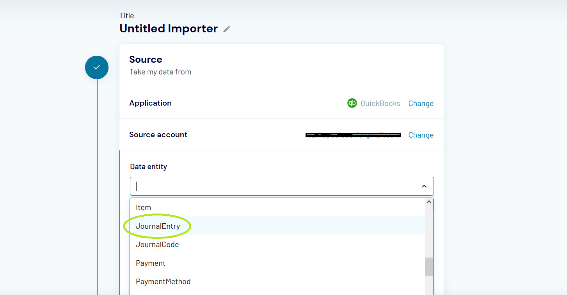Screen dimensions: 567x295
Task: Click the Untitled Importer title text
Action: coord(168,28)
